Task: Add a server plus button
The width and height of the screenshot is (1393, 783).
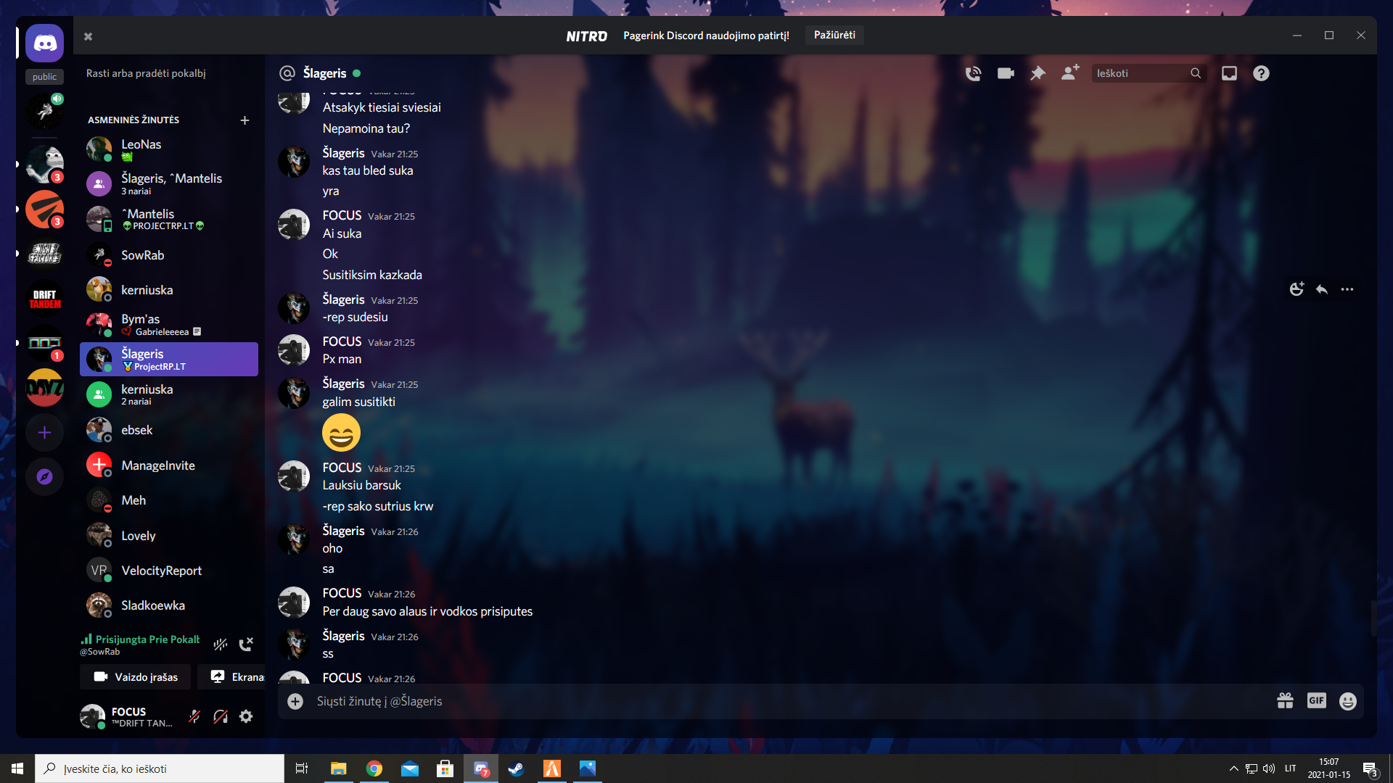Action: tap(45, 433)
